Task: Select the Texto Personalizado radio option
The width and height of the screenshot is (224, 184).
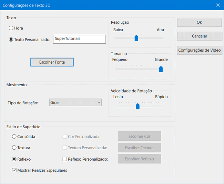Action: (x=11, y=40)
